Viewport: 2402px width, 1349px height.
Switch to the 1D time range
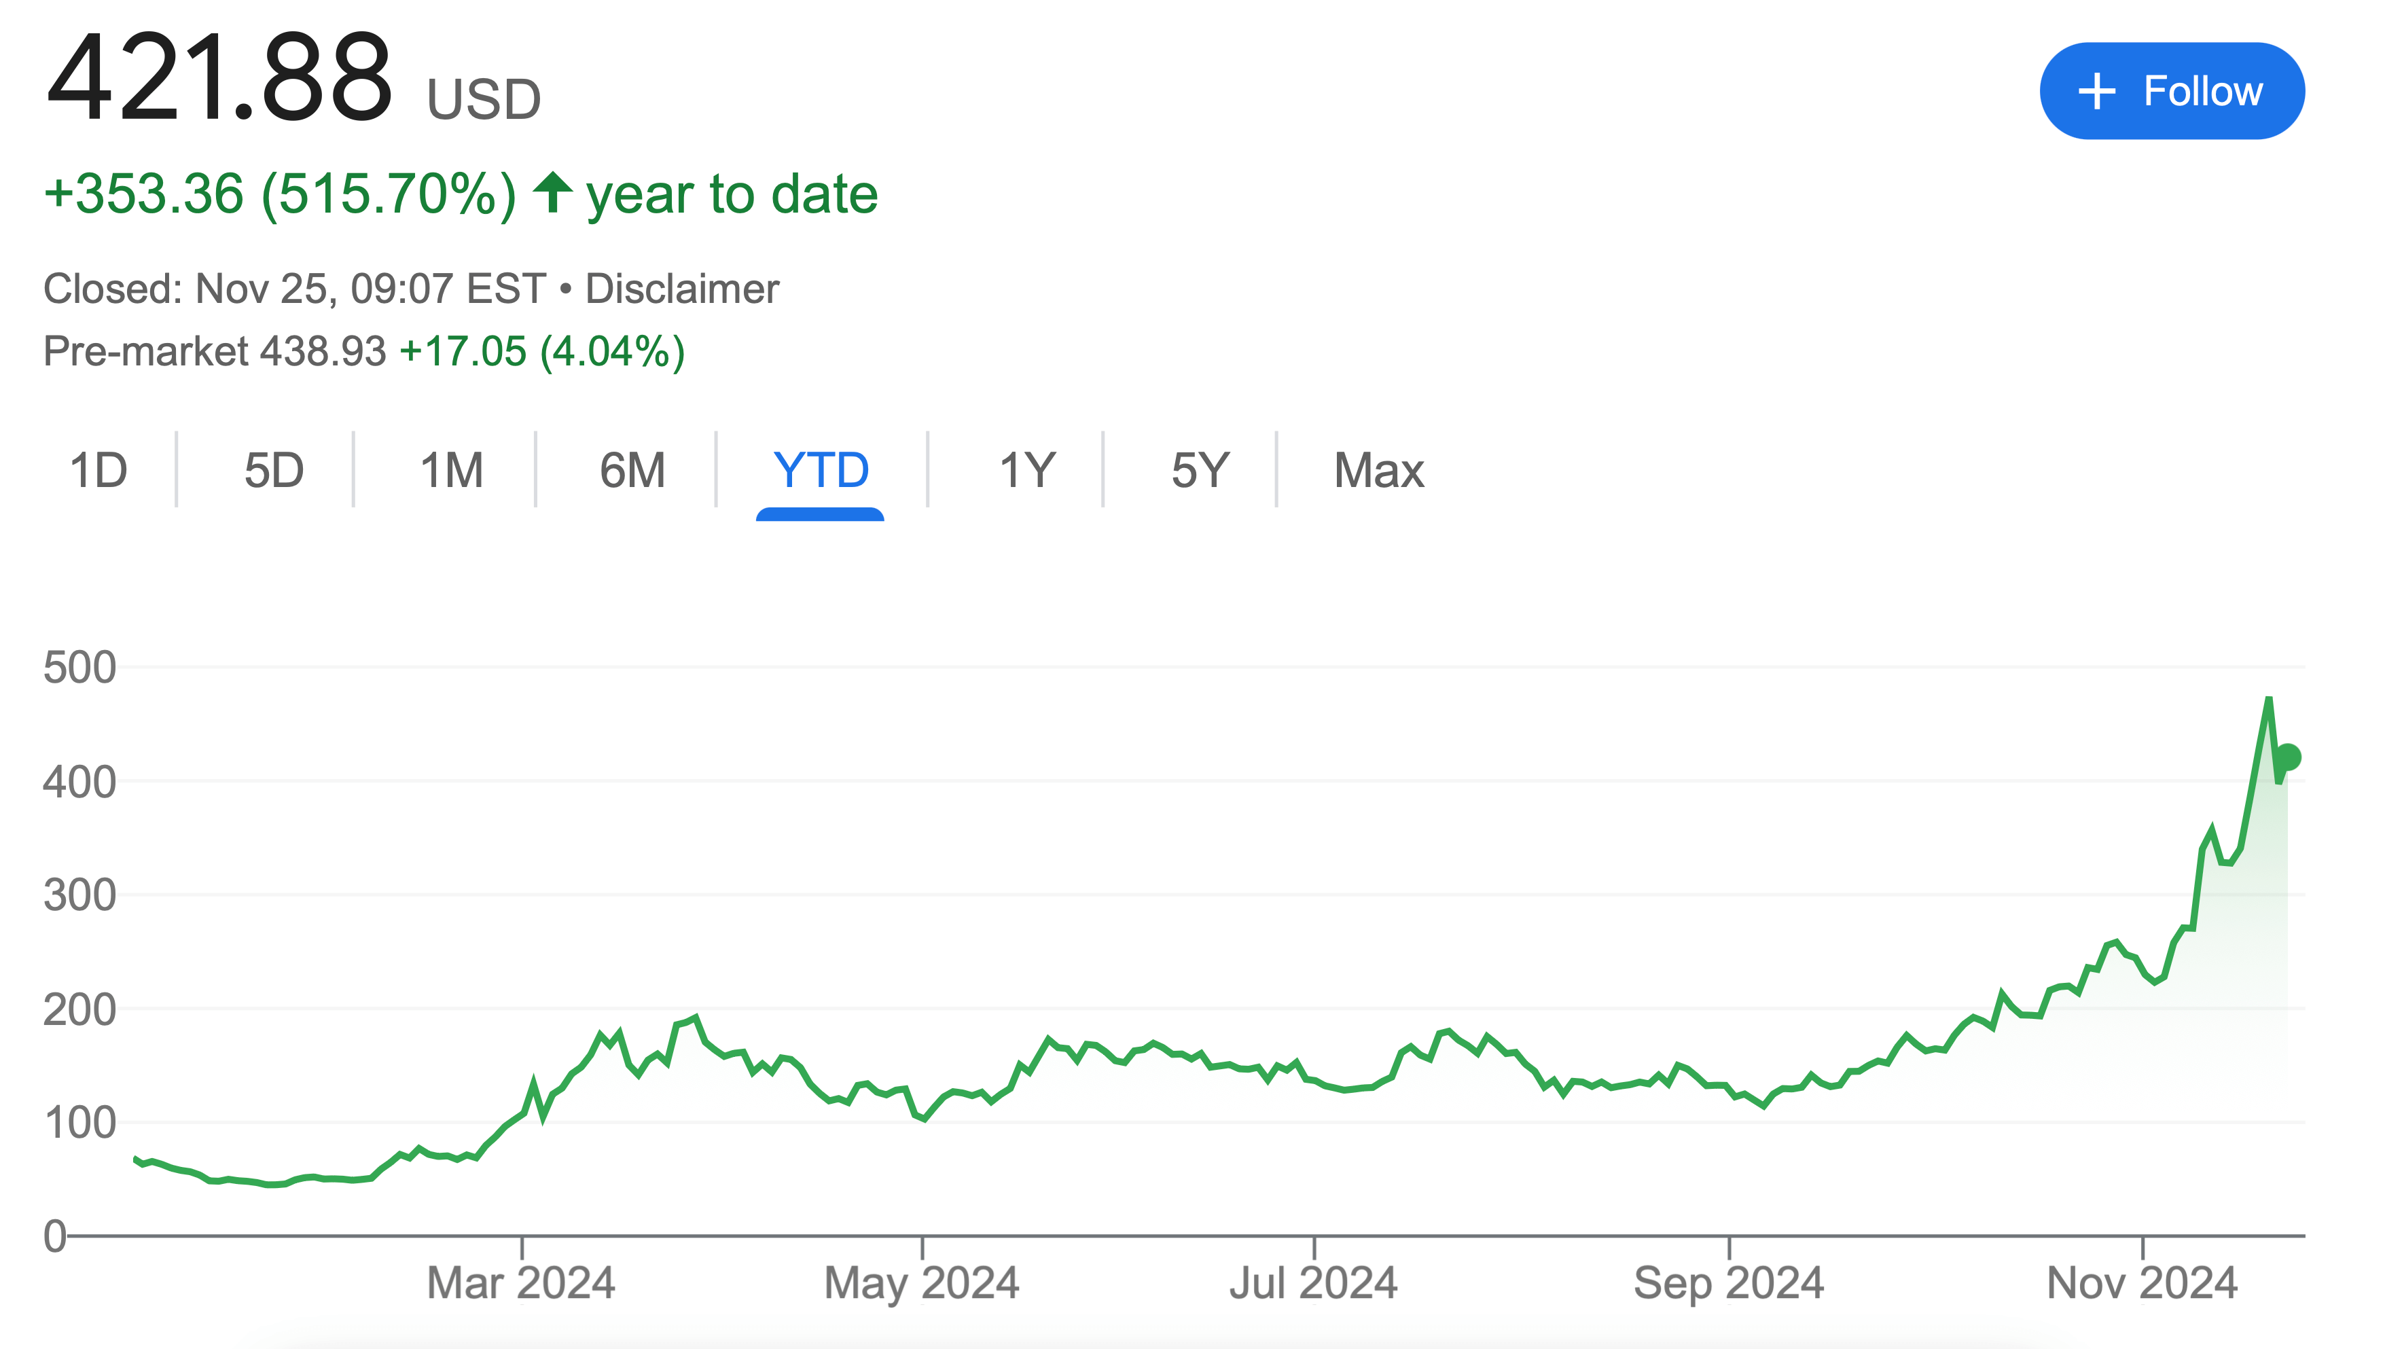tap(99, 470)
